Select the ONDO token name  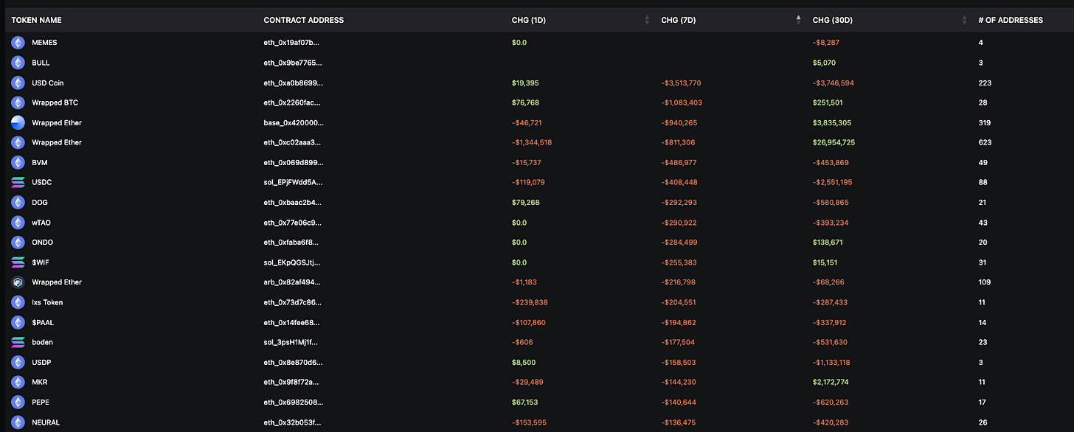(x=42, y=243)
